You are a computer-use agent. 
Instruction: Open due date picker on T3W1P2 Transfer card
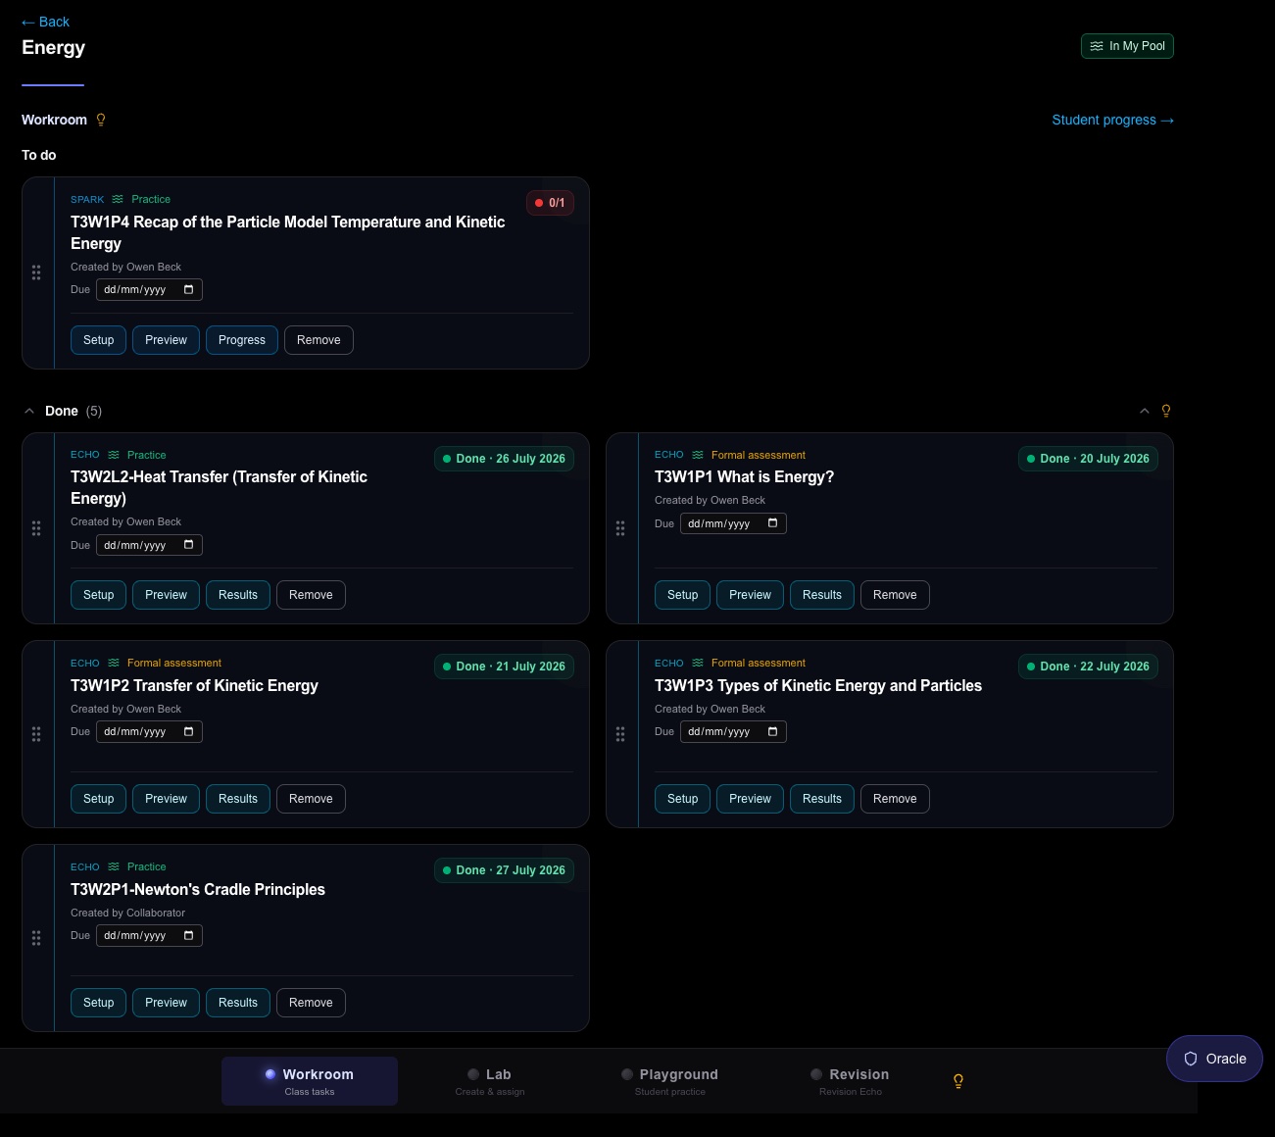pos(149,731)
